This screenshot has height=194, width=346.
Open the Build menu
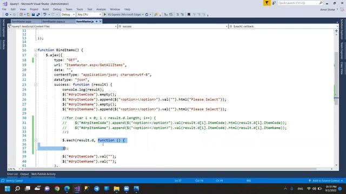click(x=45, y=9)
